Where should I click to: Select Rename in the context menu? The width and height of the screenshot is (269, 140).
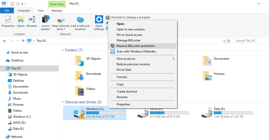click(x=143, y=97)
